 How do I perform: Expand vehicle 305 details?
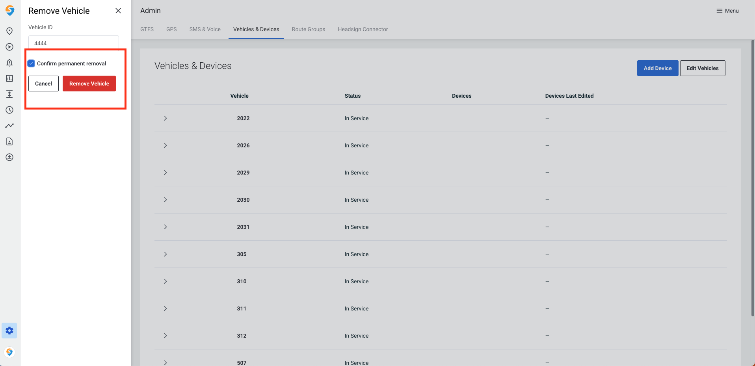point(165,254)
